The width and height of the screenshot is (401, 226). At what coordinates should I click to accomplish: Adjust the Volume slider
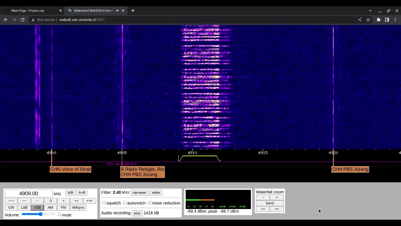pos(38,214)
